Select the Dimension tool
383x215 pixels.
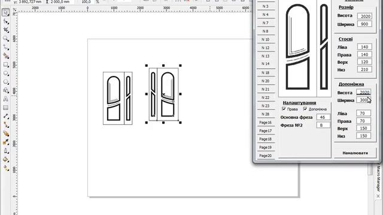tap(5, 116)
